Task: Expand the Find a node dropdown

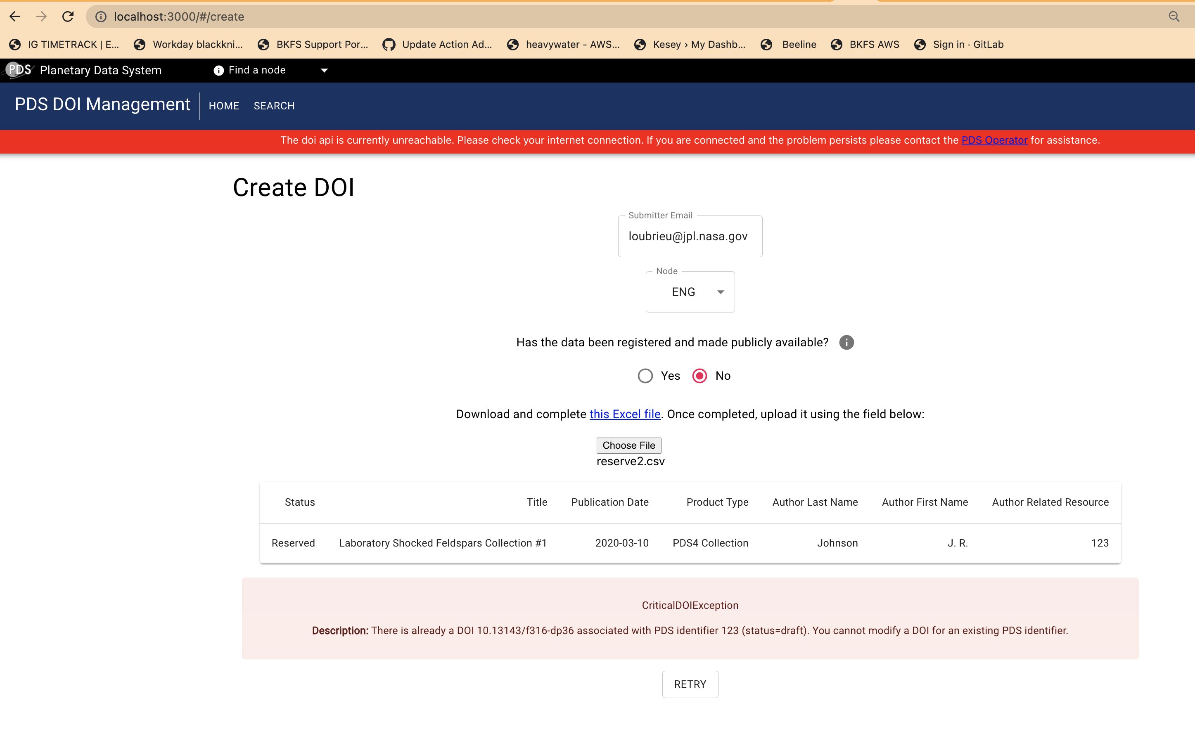Action: point(324,70)
